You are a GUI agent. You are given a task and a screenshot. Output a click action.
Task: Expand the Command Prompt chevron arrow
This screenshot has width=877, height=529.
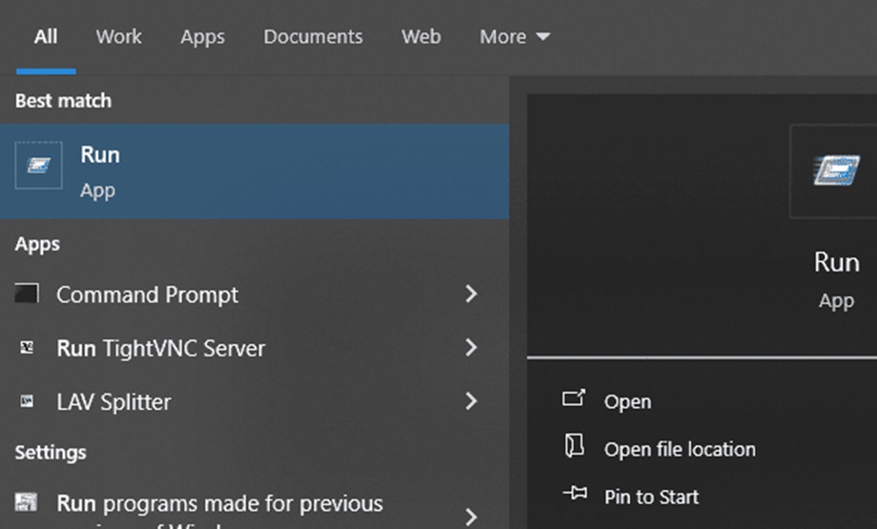(x=471, y=295)
